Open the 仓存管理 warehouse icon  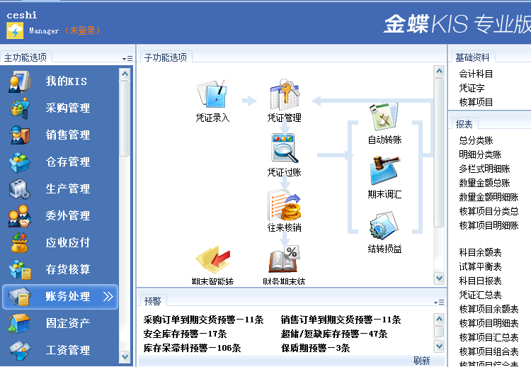tap(20, 162)
